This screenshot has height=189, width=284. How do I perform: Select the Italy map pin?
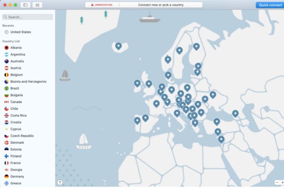click(x=177, y=113)
